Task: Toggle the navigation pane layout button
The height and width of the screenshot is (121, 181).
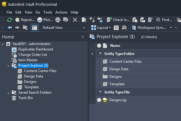Action: click(34, 28)
